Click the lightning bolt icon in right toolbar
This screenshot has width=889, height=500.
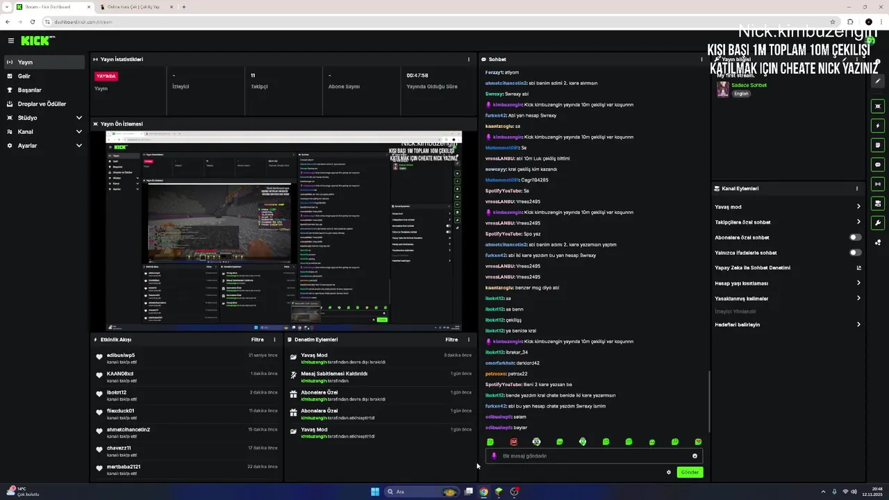point(878,126)
